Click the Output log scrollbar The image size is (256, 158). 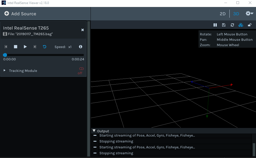click(x=254, y=149)
